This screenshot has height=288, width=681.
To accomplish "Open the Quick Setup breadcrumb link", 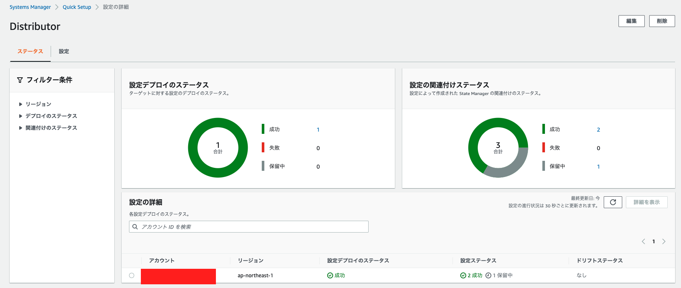I will [x=77, y=7].
